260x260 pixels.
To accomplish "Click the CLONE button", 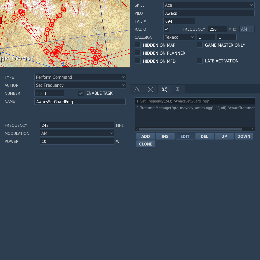I will pyautogui.click(x=146, y=144).
